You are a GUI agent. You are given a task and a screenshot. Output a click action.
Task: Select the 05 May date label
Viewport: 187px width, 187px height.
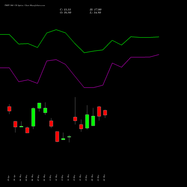(26, 178)
